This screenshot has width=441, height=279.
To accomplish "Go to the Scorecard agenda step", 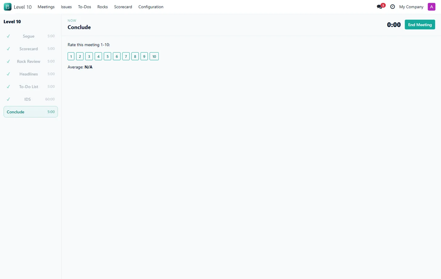I will tap(31, 49).
